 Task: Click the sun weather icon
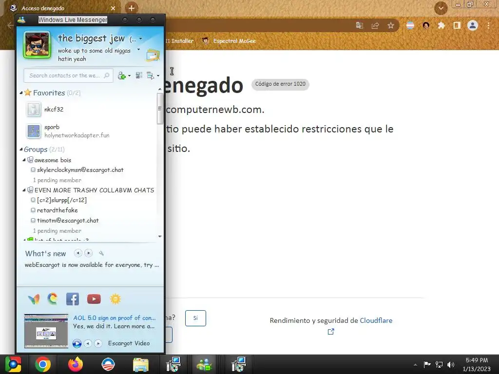[x=115, y=299]
